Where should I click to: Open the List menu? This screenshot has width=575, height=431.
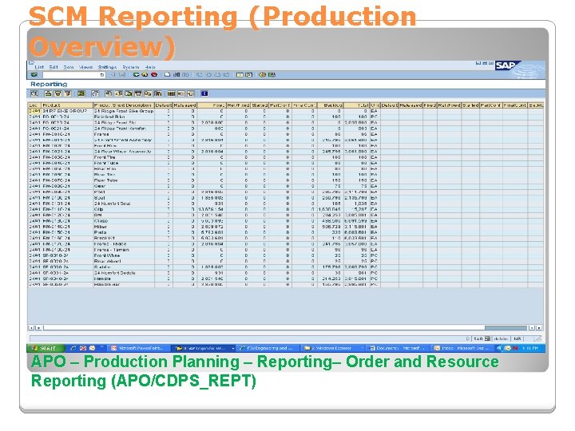pos(39,67)
